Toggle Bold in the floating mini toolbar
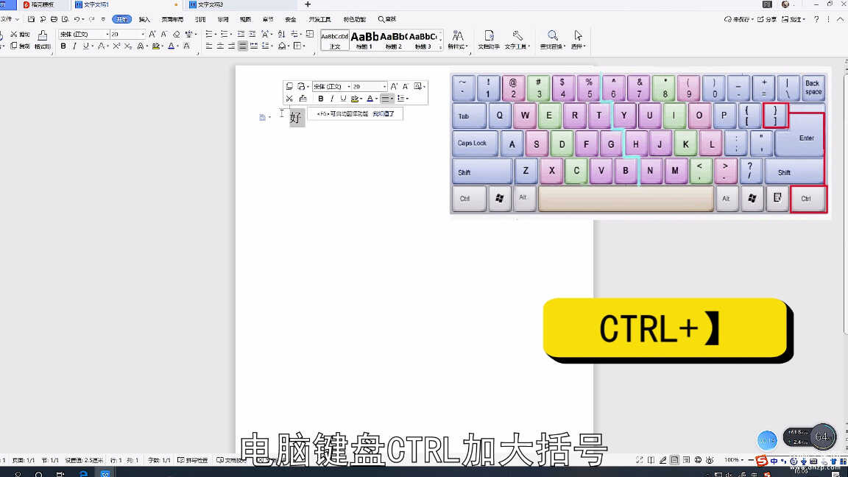This screenshot has width=848, height=477. (x=320, y=99)
